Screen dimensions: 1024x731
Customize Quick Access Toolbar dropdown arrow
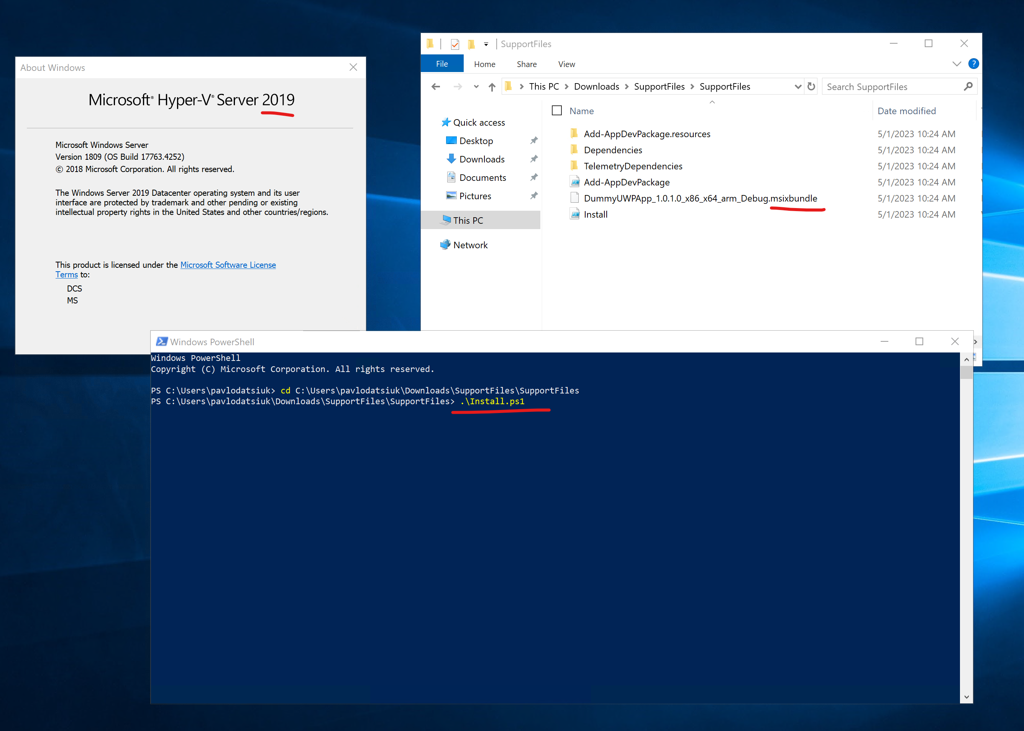click(486, 44)
